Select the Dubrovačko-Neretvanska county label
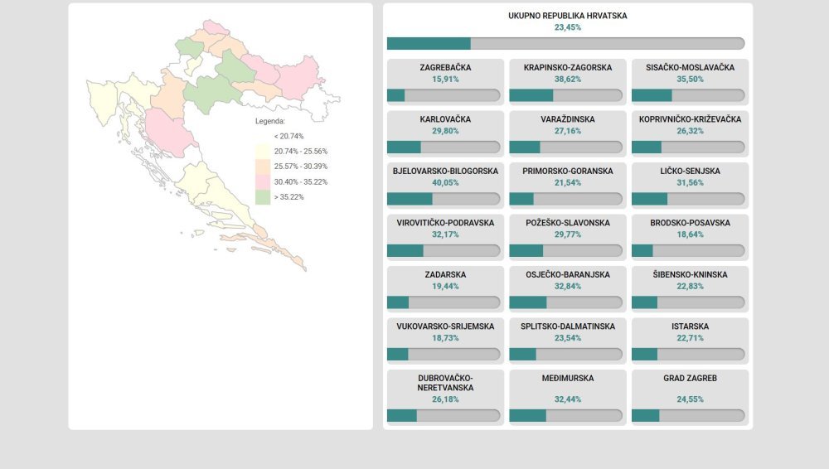 point(445,383)
